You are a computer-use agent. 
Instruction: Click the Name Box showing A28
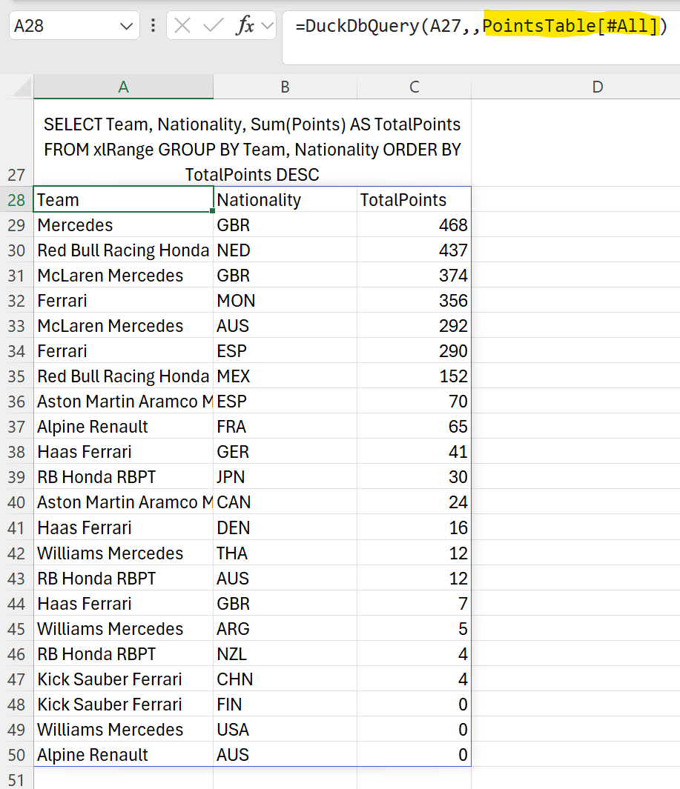[63, 27]
